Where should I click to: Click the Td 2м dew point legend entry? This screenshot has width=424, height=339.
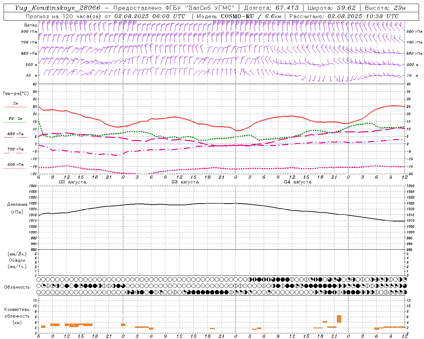coord(16,119)
